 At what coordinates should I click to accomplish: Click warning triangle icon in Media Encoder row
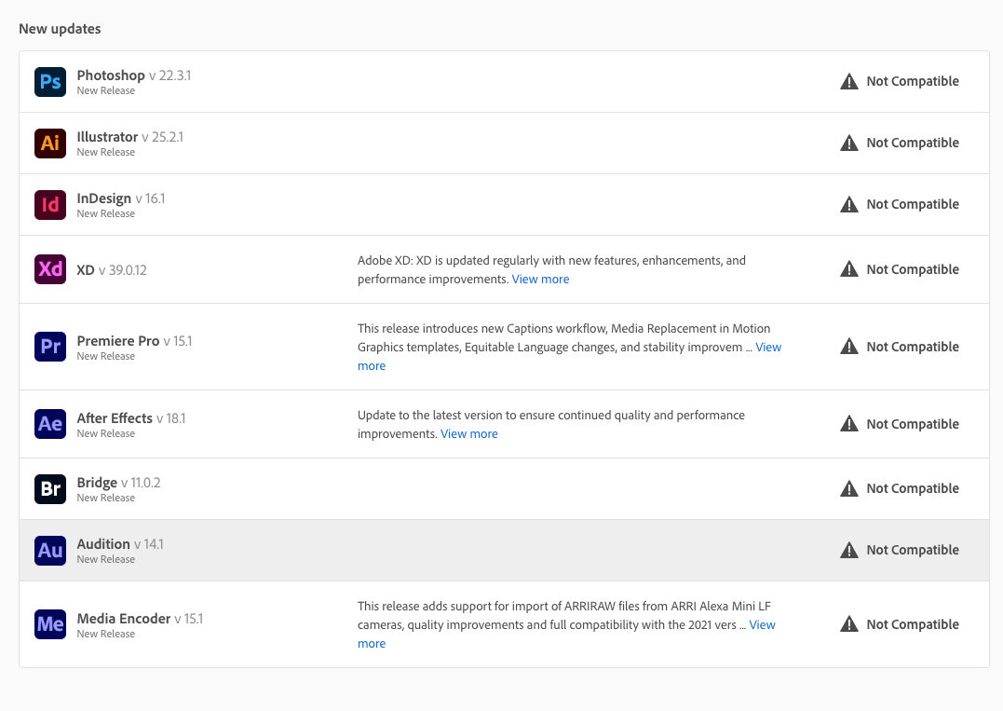tap(848, 624)
